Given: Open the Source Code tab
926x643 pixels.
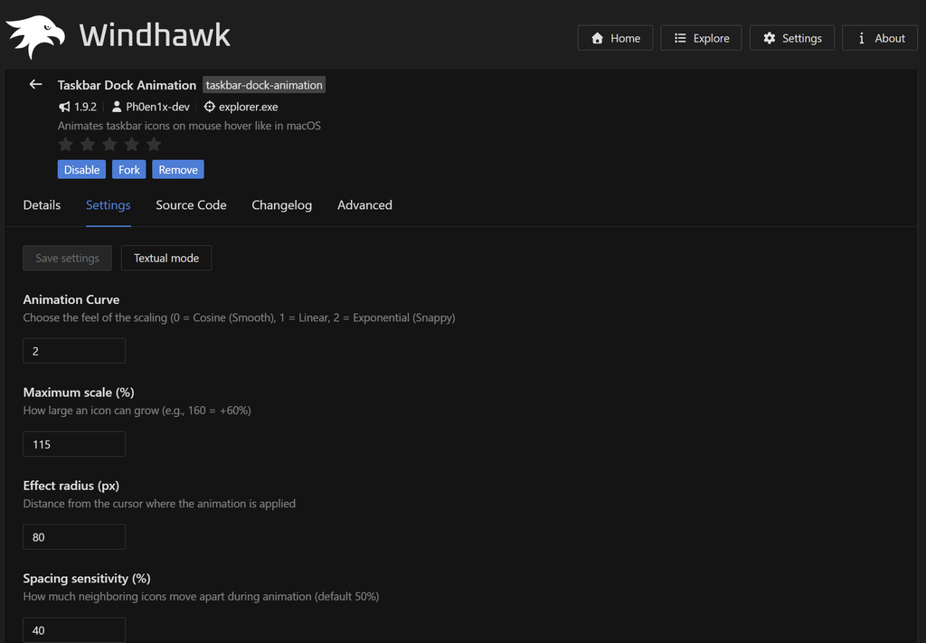Looking at the screenshot, I should pyautogui.click(x=191, y=205).
